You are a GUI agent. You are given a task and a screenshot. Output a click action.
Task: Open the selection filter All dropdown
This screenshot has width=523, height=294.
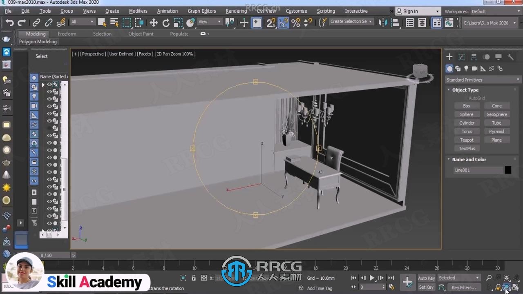point(82,22)
